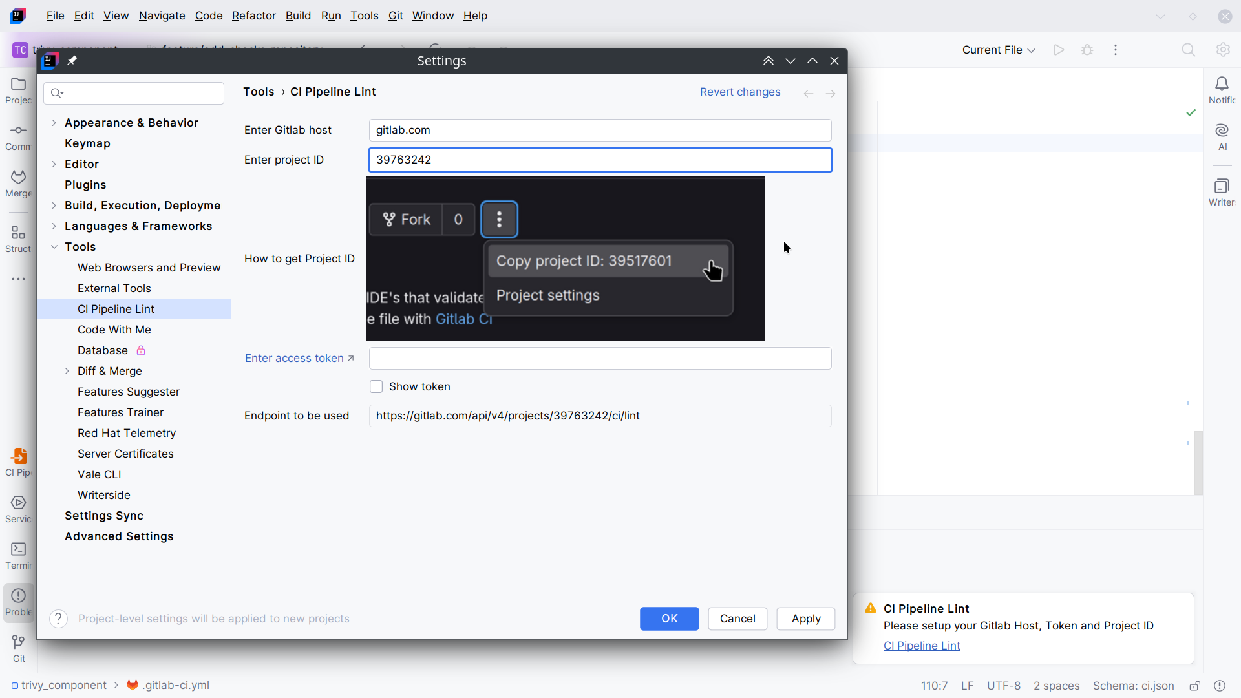The height and width of the screenshot is (698, 1241).
Task: Open the Help menu
Action: [x=475, y=16]
